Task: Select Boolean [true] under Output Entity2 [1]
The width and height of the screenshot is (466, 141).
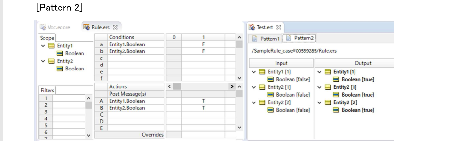Action: tap(358, 95)
